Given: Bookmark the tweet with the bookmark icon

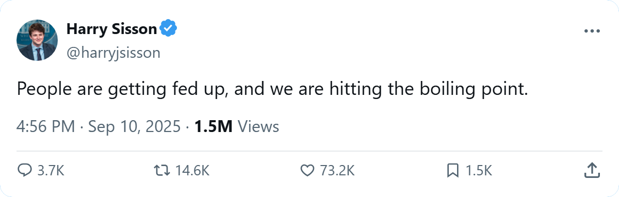Looking at the screenshot, I should [x=453, y=170].
